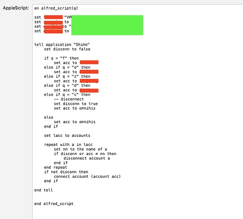The height and width of the screenshot is (219, 243).
Task: Click the line "end alfred_script"
Action: [x=54, y=204]
